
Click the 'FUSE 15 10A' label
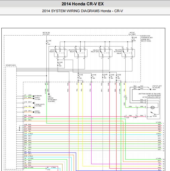click(x=105, y=76)
